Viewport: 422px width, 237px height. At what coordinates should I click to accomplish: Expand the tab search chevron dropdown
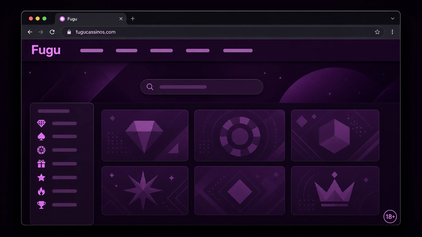coord(393,19)
